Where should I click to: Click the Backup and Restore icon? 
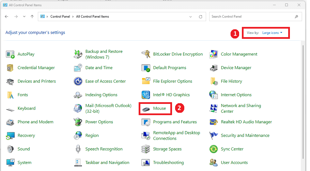tap(78, 55)
